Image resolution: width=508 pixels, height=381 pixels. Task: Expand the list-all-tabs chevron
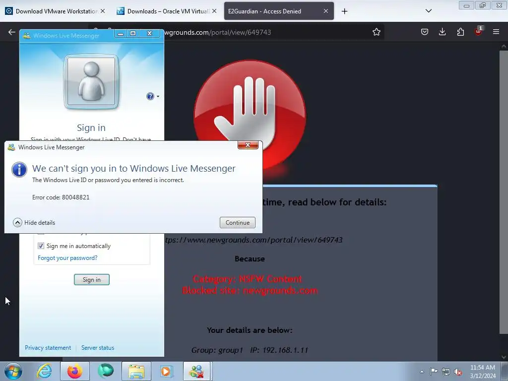click(x=428, y=11)
